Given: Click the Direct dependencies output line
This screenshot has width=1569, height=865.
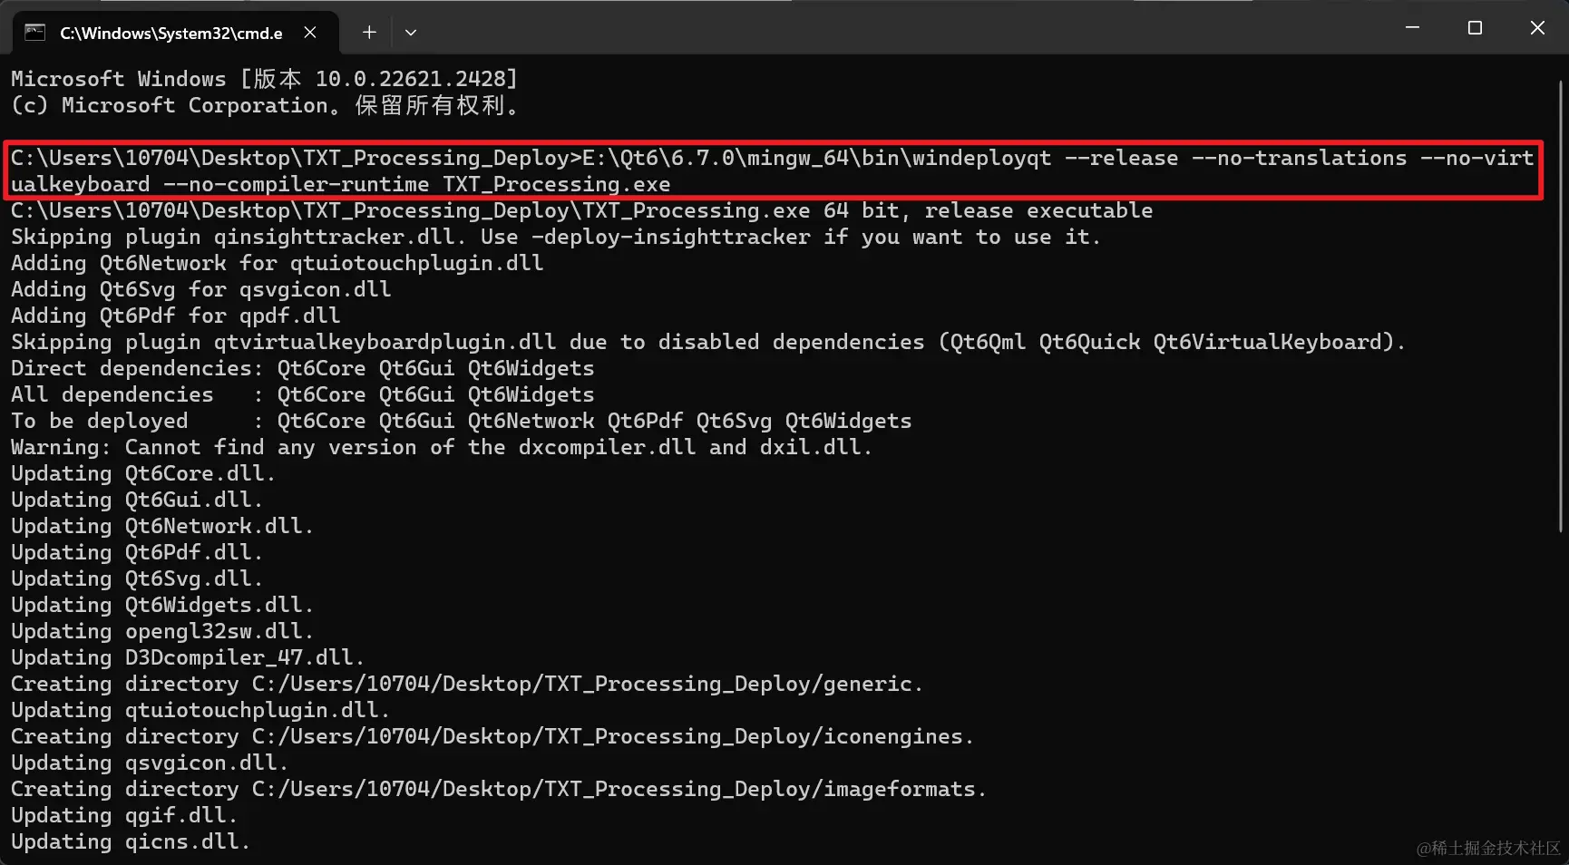Looking at the screenshot, I should 302,368.
